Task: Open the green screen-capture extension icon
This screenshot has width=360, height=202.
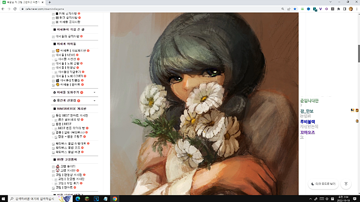Action: (x=302, y=9)
